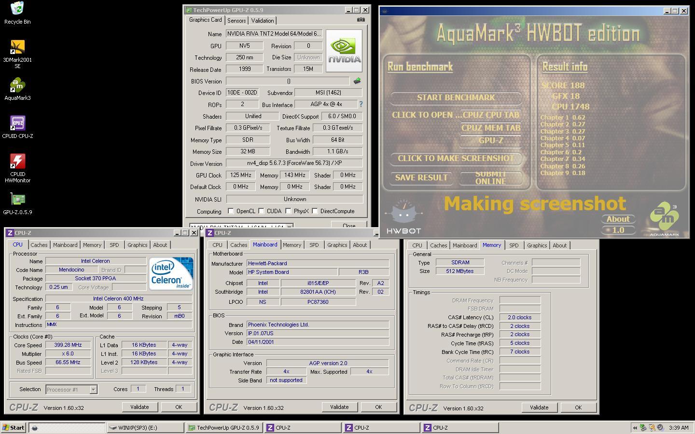This screenshot has height=434, width=695.
Task: Check the PhysX checkbox in GPU-Z
Action: [288, 211]
